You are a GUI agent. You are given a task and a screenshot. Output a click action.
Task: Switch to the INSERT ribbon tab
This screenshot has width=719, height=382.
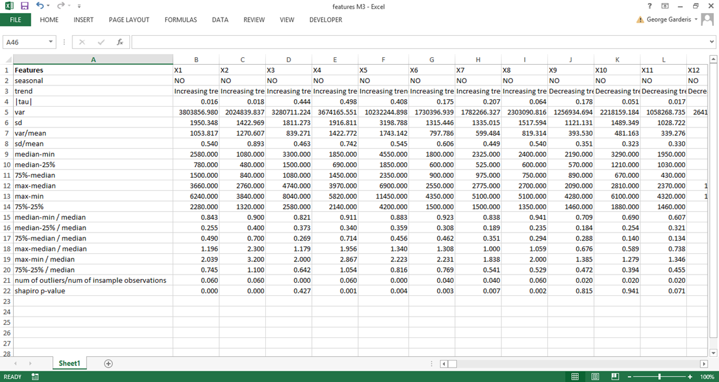(84, 19)
